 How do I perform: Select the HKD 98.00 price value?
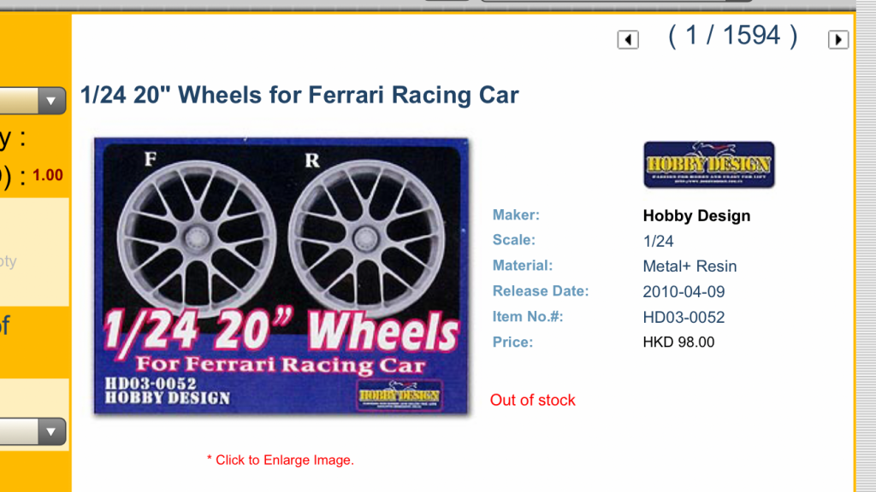pos(678,342)
